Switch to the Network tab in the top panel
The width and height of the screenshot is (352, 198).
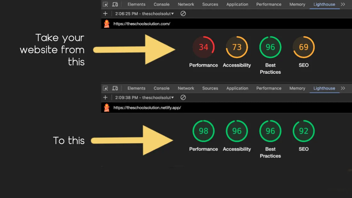point(186,4)
